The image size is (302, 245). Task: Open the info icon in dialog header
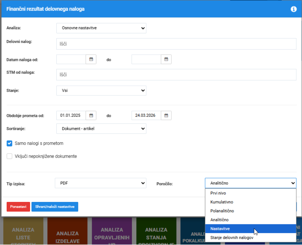pyautogui.click(x=294, y=9)
